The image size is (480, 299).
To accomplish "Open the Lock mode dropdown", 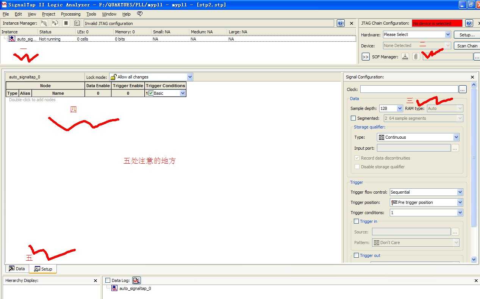I will pyautogui.click(x=190, y=77).
